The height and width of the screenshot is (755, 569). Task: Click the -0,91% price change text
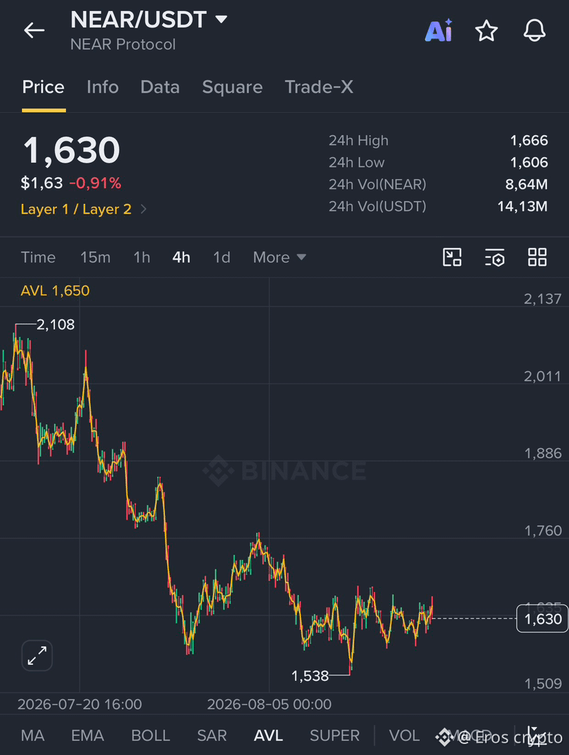tap(95, 183)
